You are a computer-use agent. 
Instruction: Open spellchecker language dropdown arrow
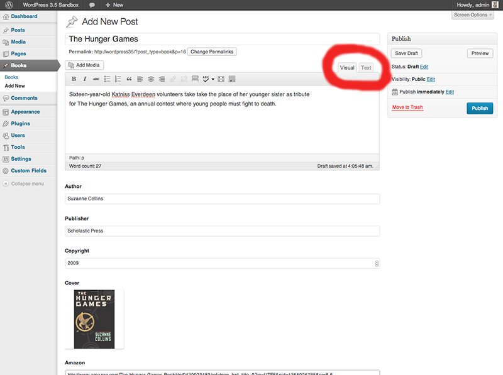tap(213, 79)
